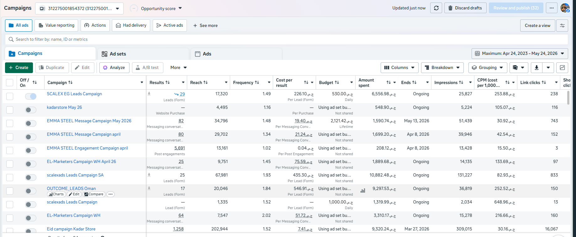Image resolution: width=576 pixels, height=237 pixels.
Task: Enable EL-Marketers Campaign WH April 26 toggle
Action: 31,164
